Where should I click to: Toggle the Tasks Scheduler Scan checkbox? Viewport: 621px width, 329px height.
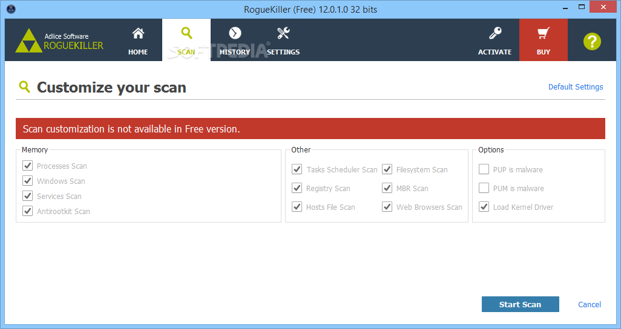pos(297,169)
